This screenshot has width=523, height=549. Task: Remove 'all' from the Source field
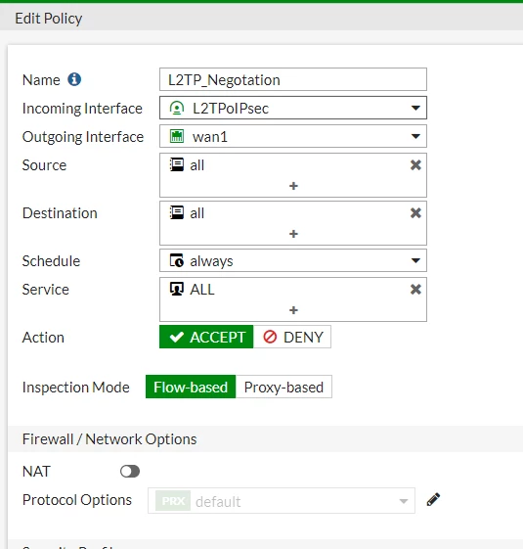tap(415, 165)
